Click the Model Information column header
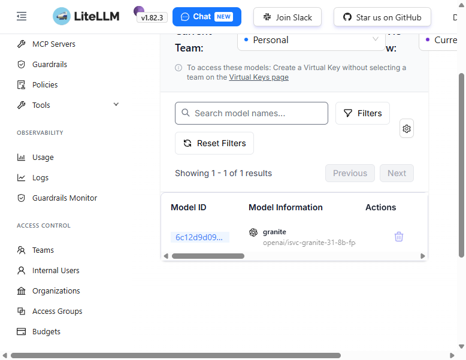Screen dimensions: 466x360 286,207
